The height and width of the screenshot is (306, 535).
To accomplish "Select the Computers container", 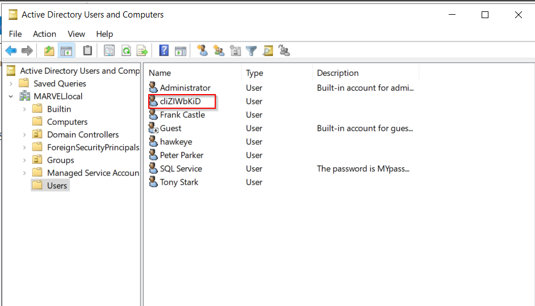I will 67,122.
